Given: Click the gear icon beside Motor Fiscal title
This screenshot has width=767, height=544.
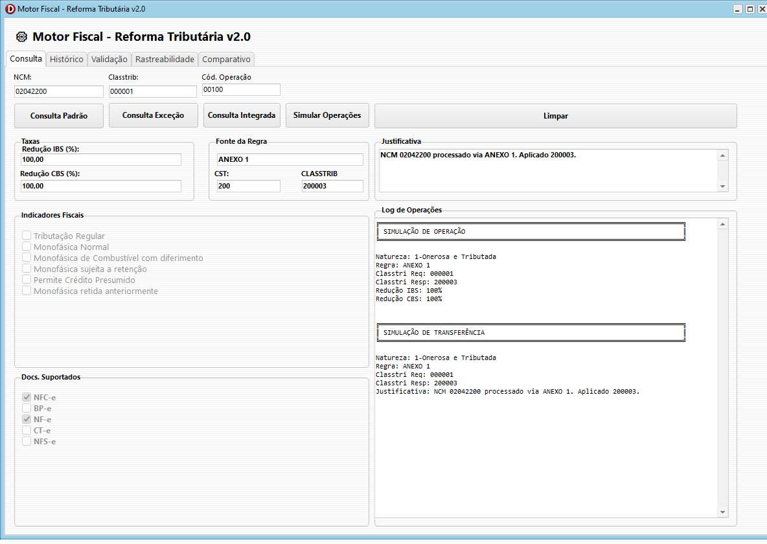Looking at the screenshot, I should [21, 37].
